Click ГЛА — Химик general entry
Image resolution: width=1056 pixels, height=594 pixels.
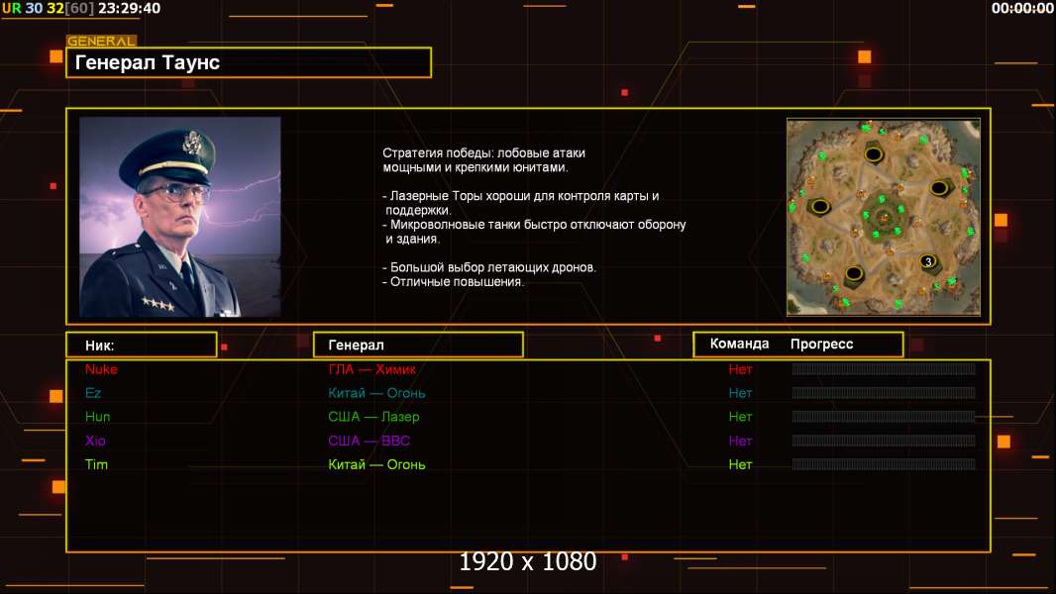pos(371,369)
